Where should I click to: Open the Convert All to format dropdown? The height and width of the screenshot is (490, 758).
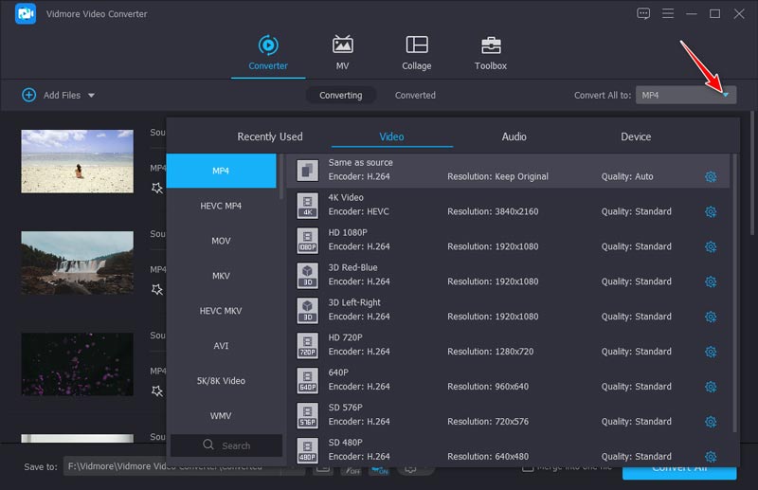(725, 95)
